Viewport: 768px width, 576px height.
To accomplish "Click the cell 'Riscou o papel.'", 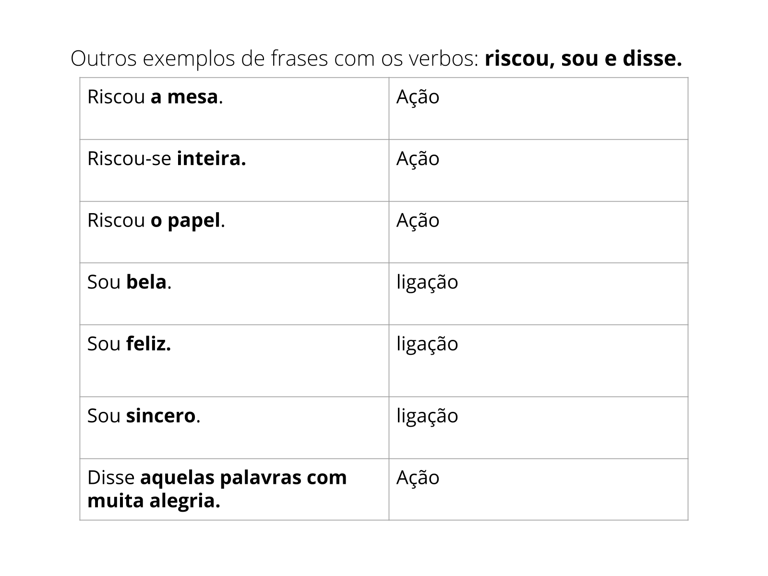I will [234, 232].
